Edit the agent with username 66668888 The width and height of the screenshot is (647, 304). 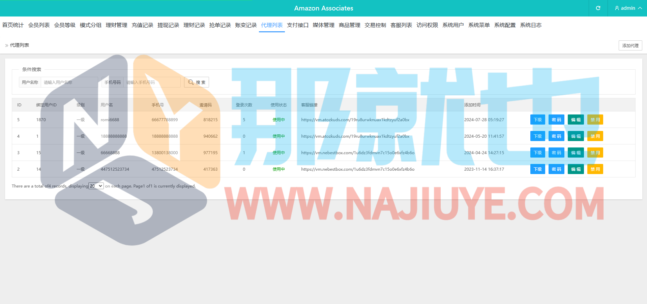click(x=575, y=153)
